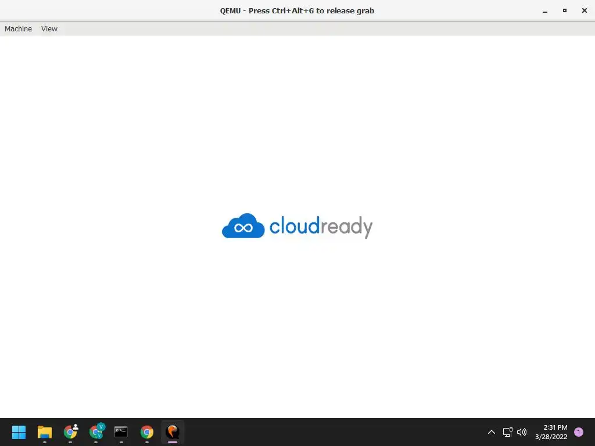This screenshot has width=595, height=446.
Task: Maximize the QEMU window
Action: 565,10
